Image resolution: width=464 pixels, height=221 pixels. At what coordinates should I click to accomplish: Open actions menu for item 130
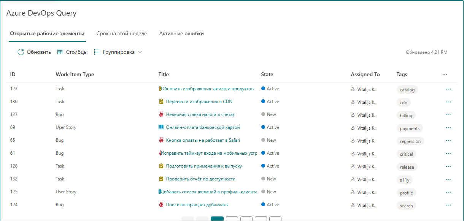point(448,102)
